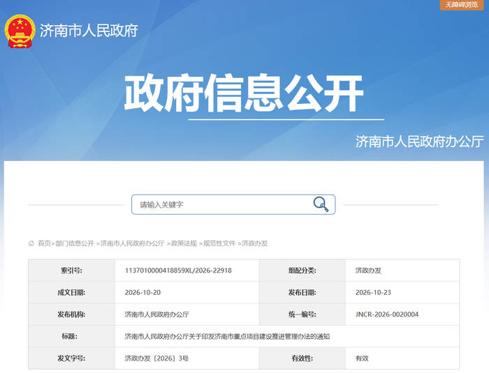Click the 标题 label cell

tap(72, 336)
